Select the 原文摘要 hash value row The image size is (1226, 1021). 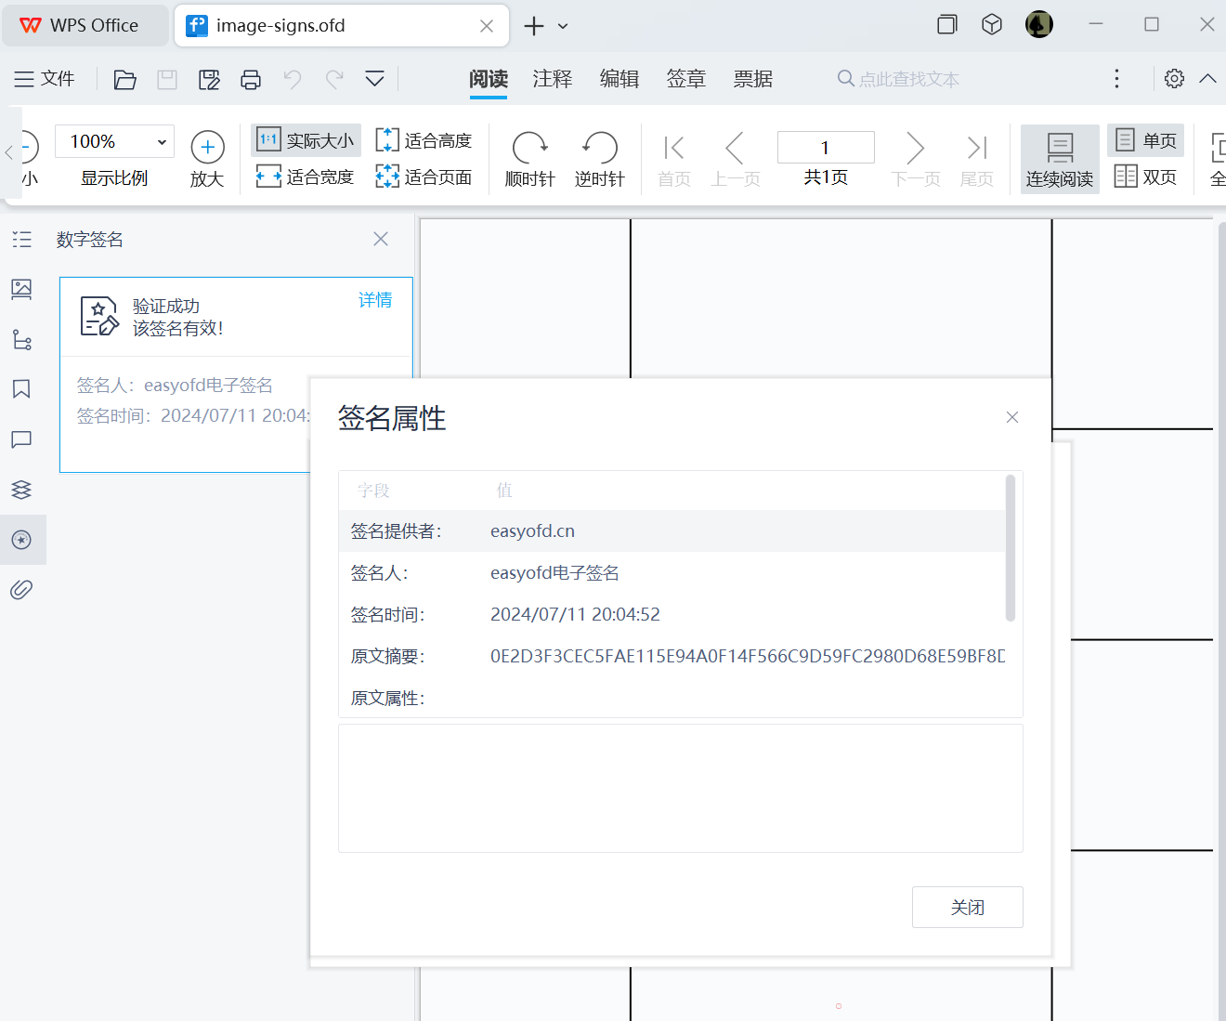coord(672,656)
